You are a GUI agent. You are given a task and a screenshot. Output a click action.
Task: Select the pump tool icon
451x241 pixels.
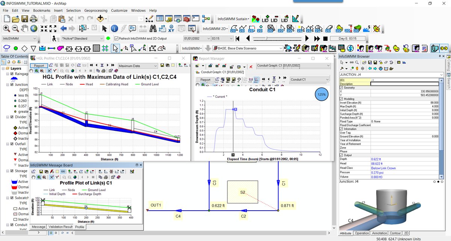tap(61, 48)
